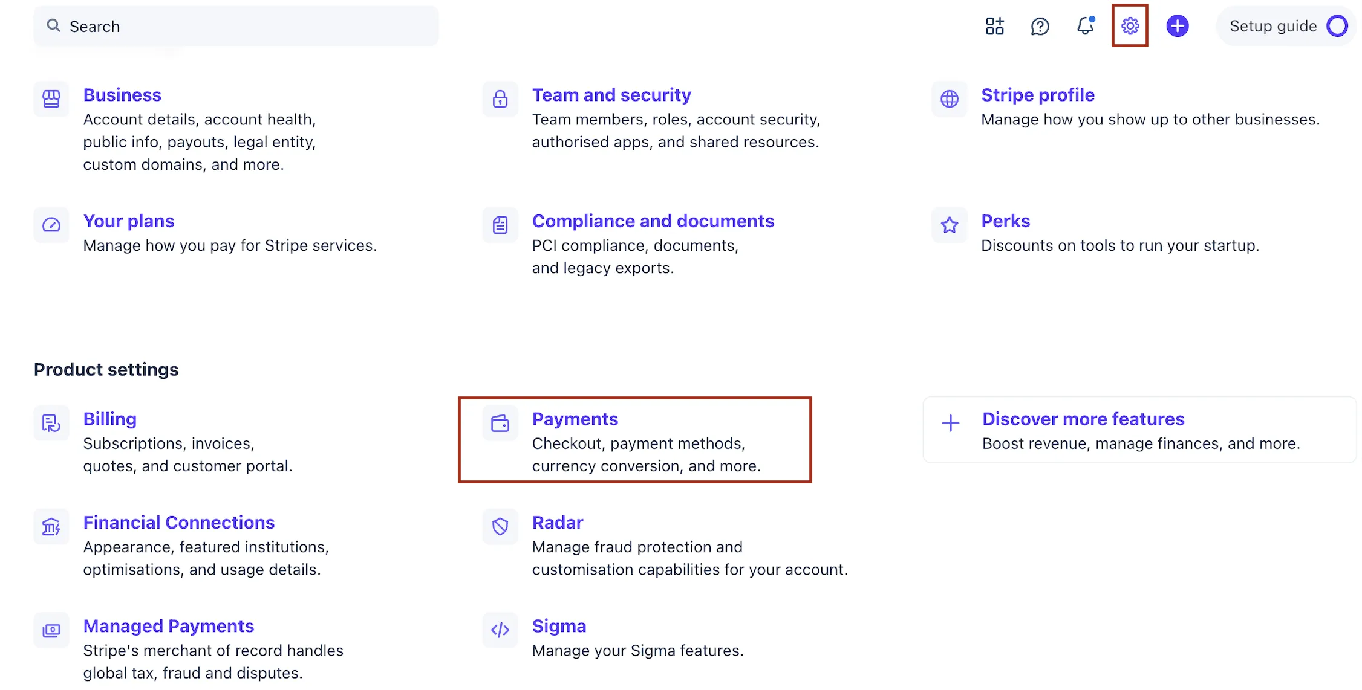Click the create plus button icon

(x=1177, y=26)
